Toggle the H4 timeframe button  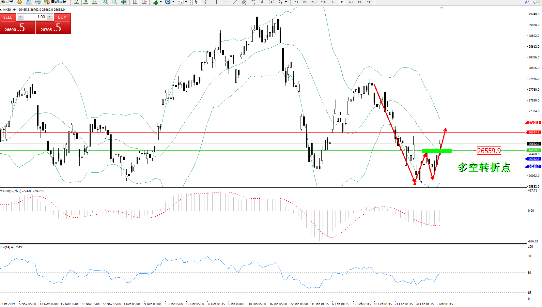pyautogui.click(x=341, y=2)
